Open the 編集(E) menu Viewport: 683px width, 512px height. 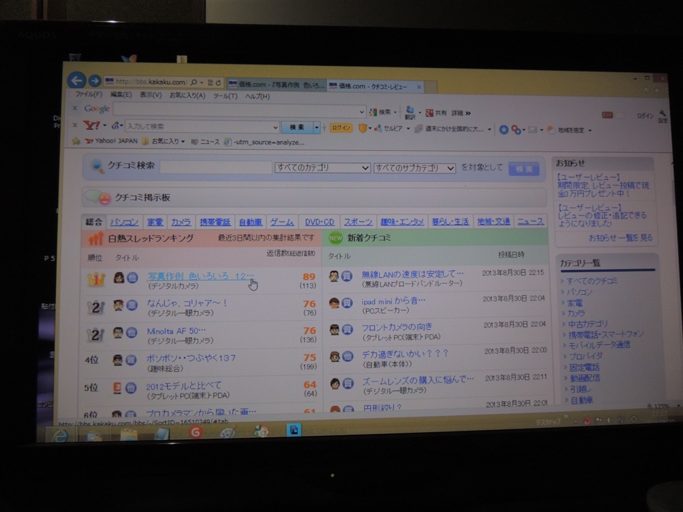(x=121, y=95)
